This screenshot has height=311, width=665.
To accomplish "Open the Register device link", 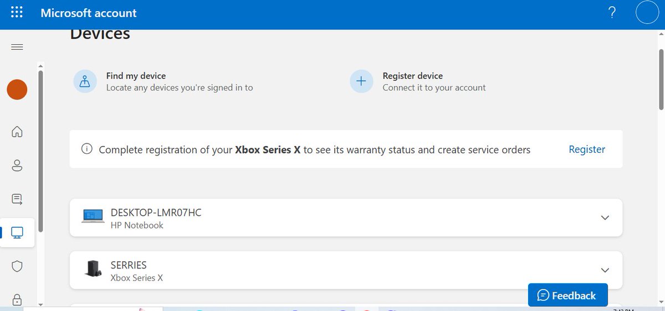I will (x=413, y=76).
